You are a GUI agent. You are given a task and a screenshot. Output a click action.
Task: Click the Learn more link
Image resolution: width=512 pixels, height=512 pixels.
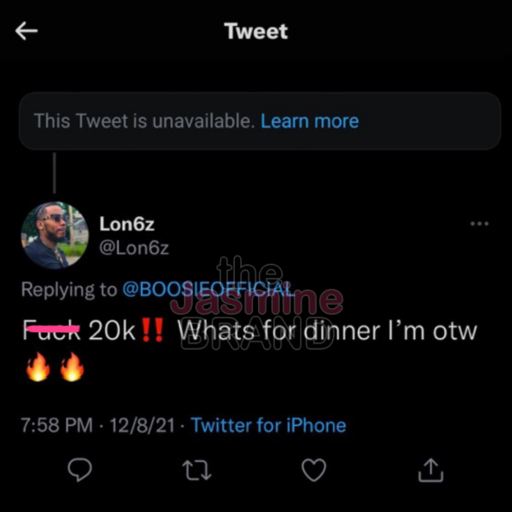[x=310, y=120]
